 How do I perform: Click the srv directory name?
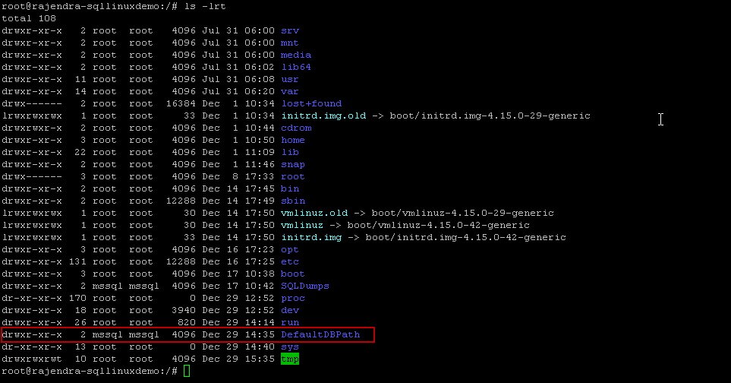tap(290, 31)
